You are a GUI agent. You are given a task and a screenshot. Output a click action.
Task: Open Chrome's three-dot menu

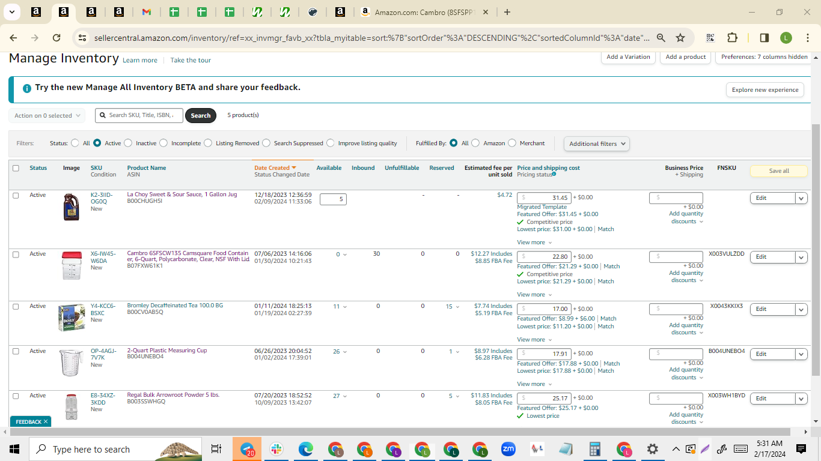pyautogui.click(x=807, y=38)
